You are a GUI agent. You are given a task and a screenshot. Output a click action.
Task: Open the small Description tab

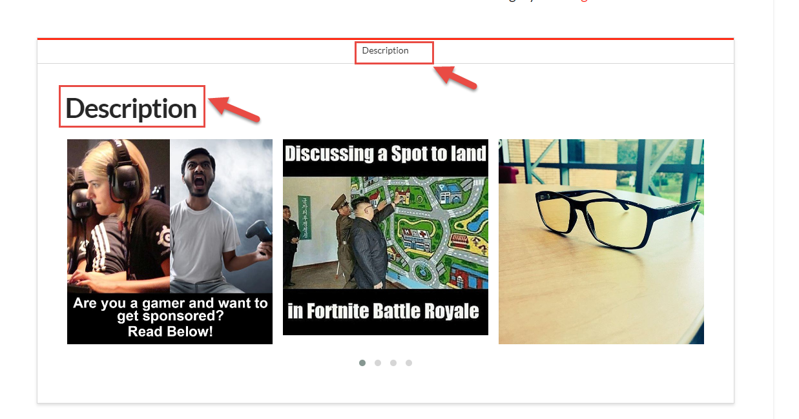click(386, 50)
